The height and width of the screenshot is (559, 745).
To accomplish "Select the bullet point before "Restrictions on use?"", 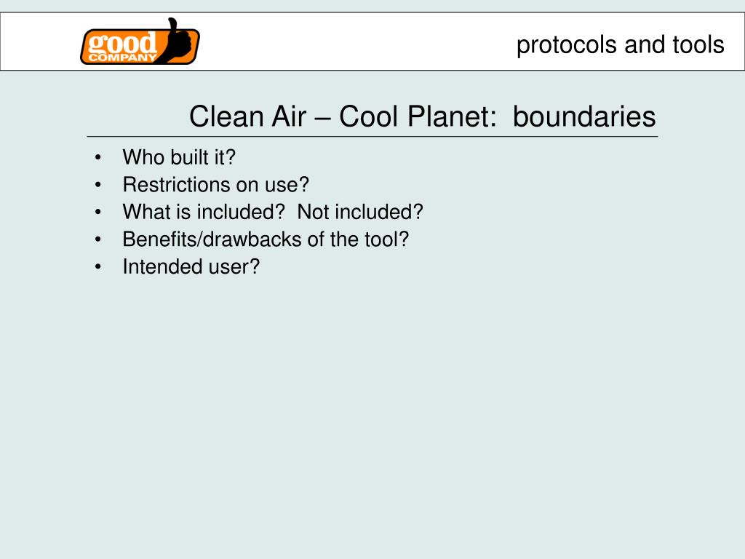I will coord(98,184).
